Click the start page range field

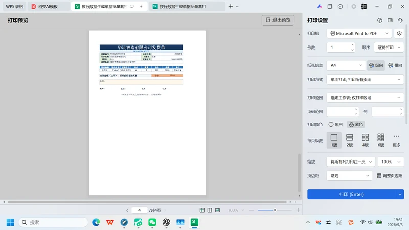tap(340, 111)
